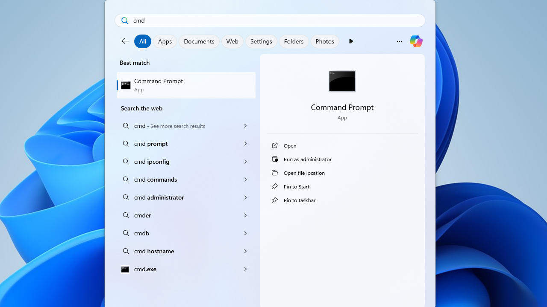
Task: Expand the 'cmd hostname' suggestion chevron
Action: [245, 251]
